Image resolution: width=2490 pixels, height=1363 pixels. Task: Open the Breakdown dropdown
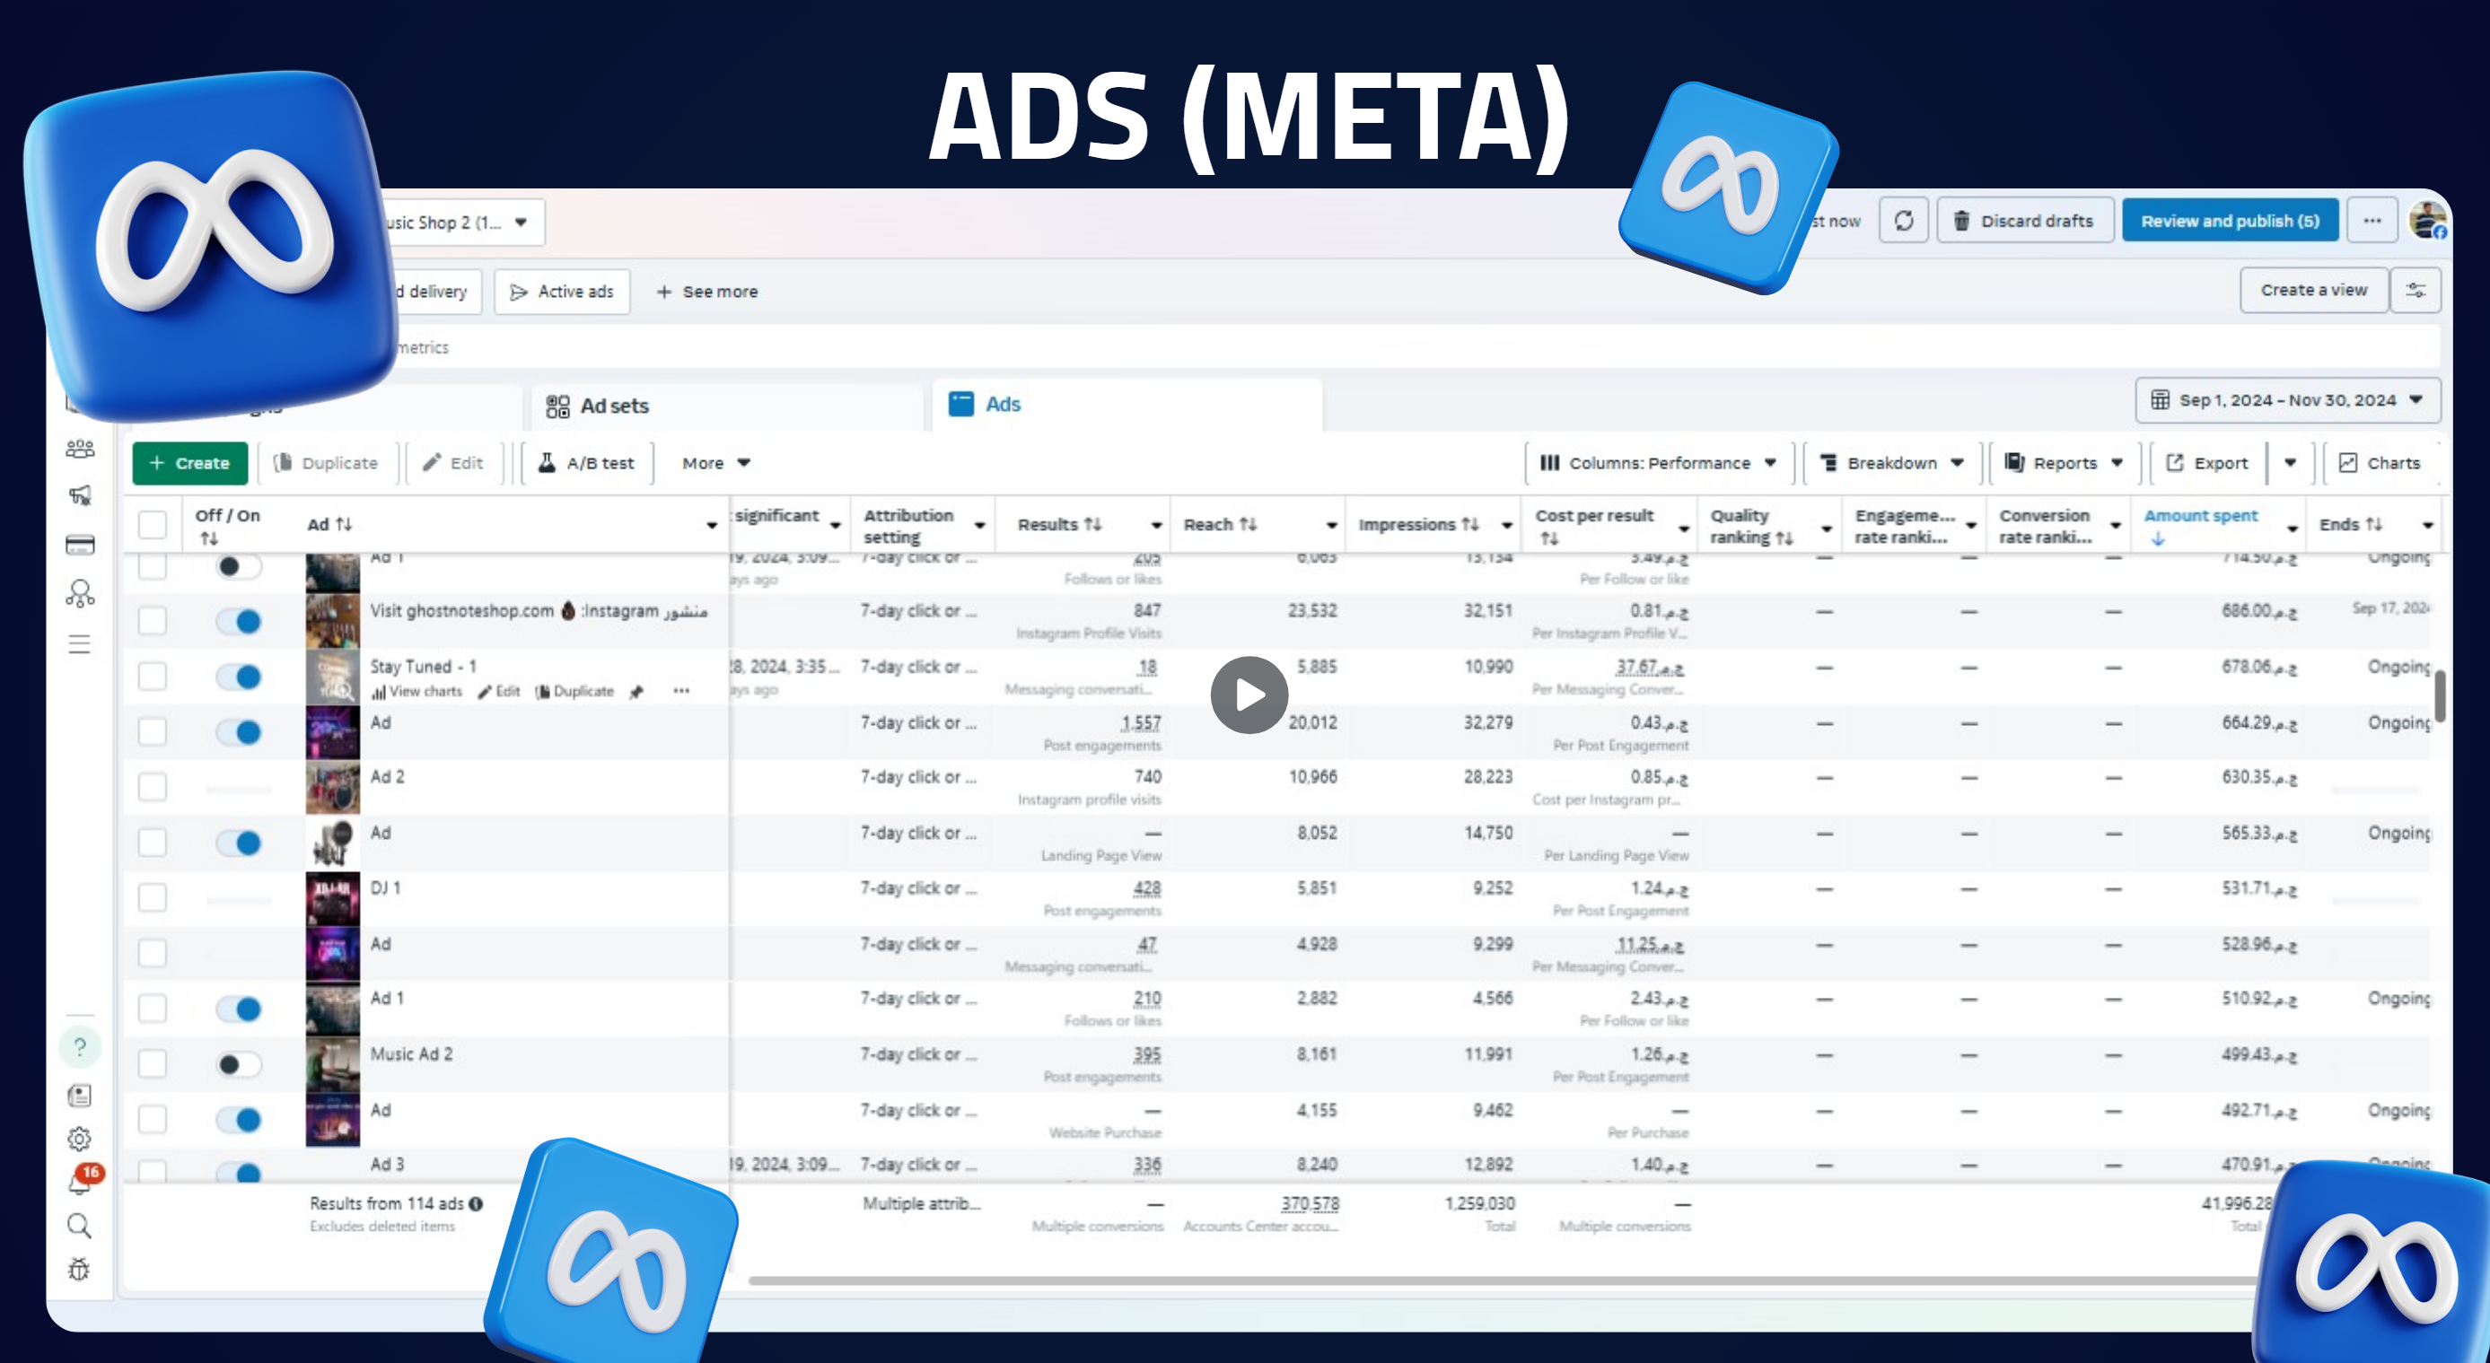1890,463
